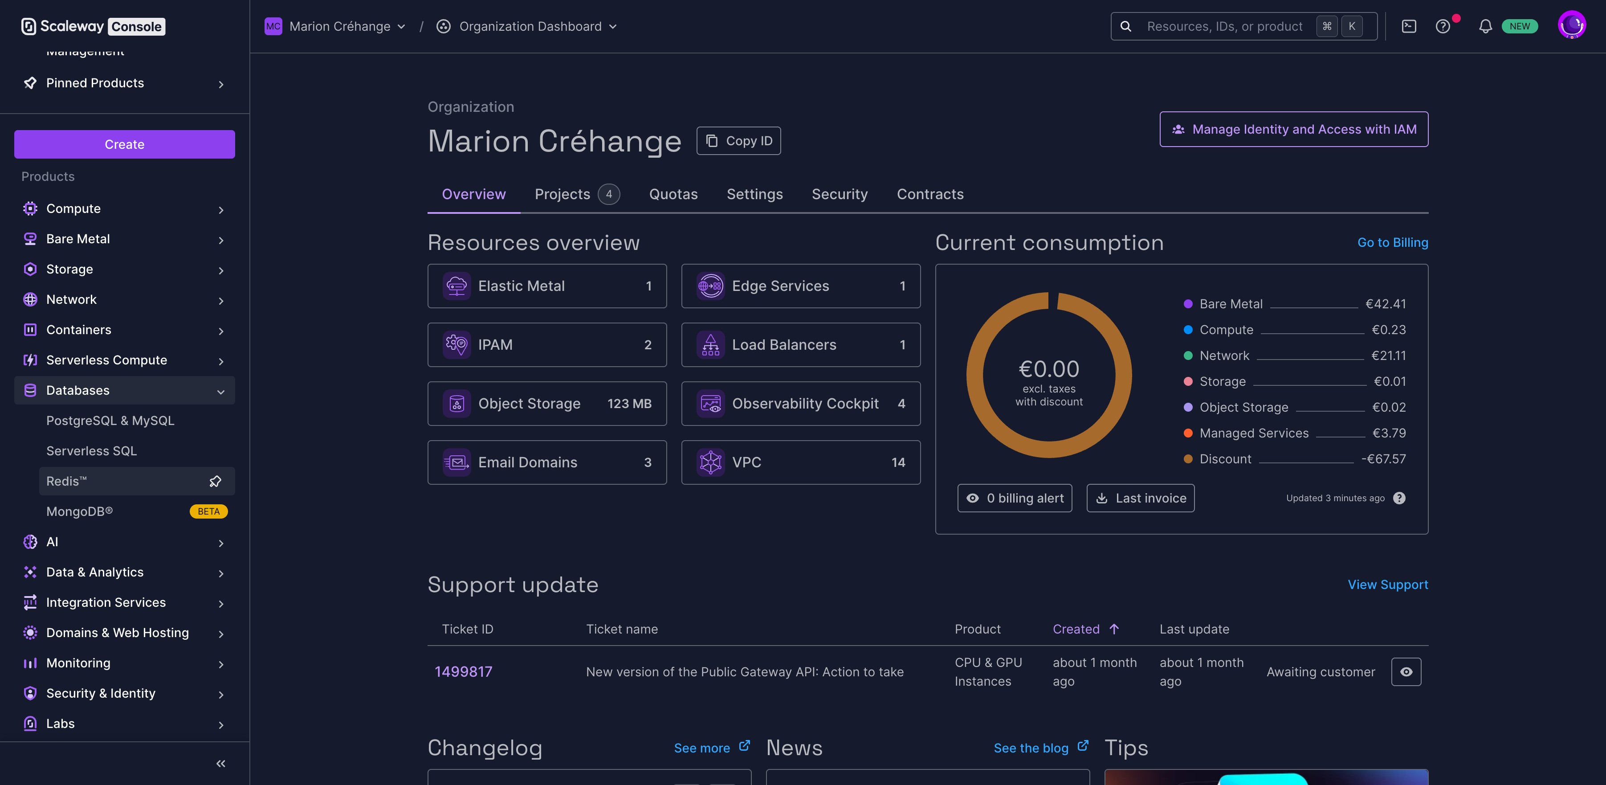Open notifications bell icon

pyautogui.click(x=1485, y=26)
